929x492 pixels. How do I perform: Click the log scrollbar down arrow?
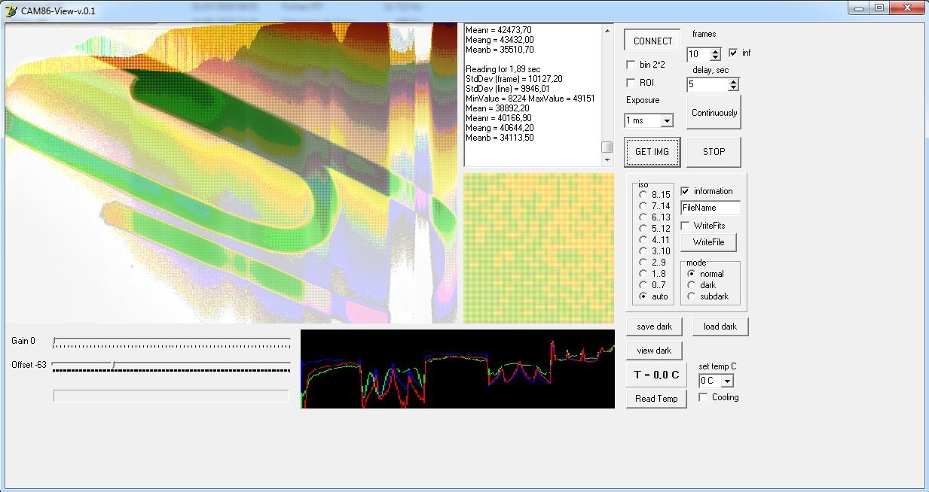(x=607, y=159)
